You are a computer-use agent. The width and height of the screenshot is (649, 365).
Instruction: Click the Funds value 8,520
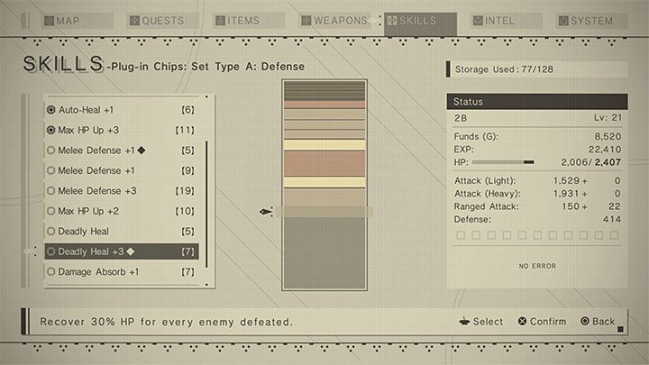[x=608, y=137]
